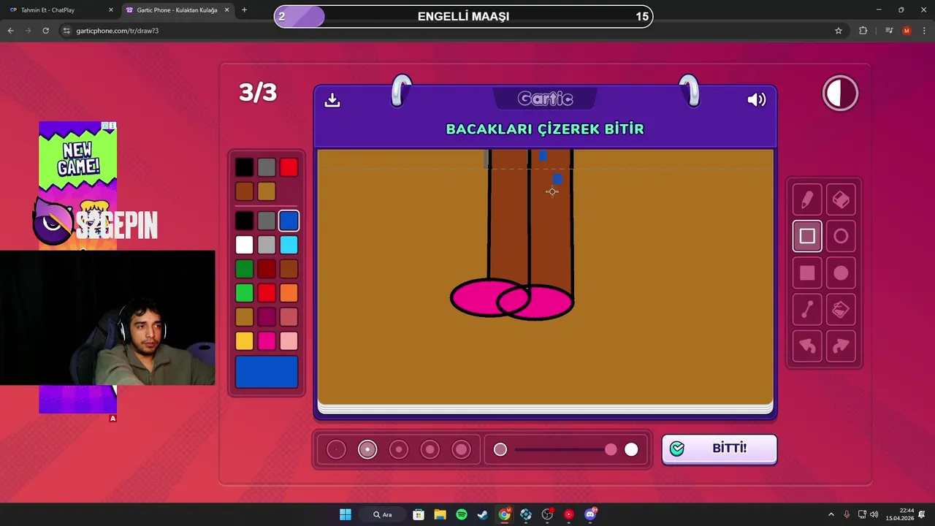This screenshot has width=935, height=526.
Task: Pick the magenta pink color swatch
Action: 267,341
